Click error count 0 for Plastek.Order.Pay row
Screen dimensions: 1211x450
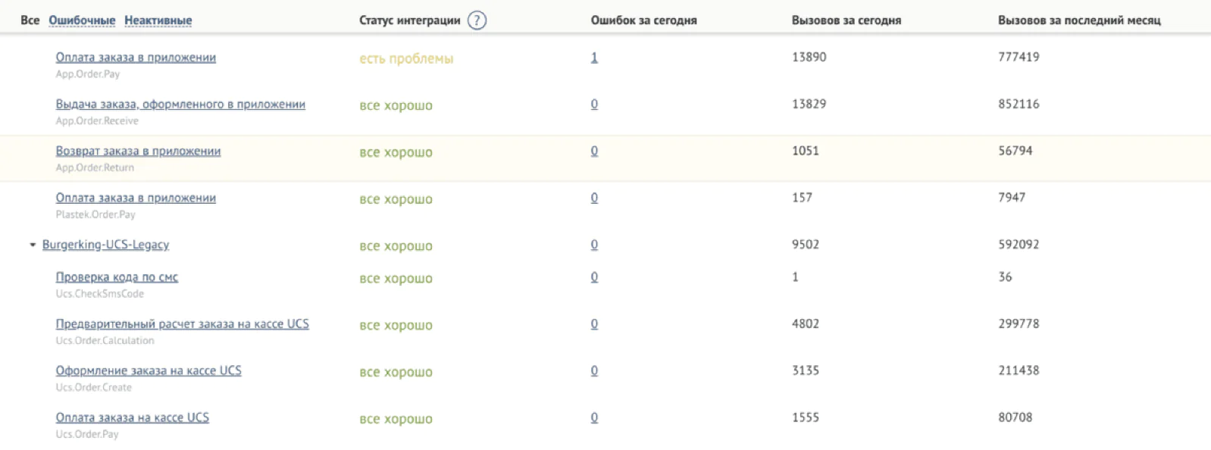click(594, 198)
